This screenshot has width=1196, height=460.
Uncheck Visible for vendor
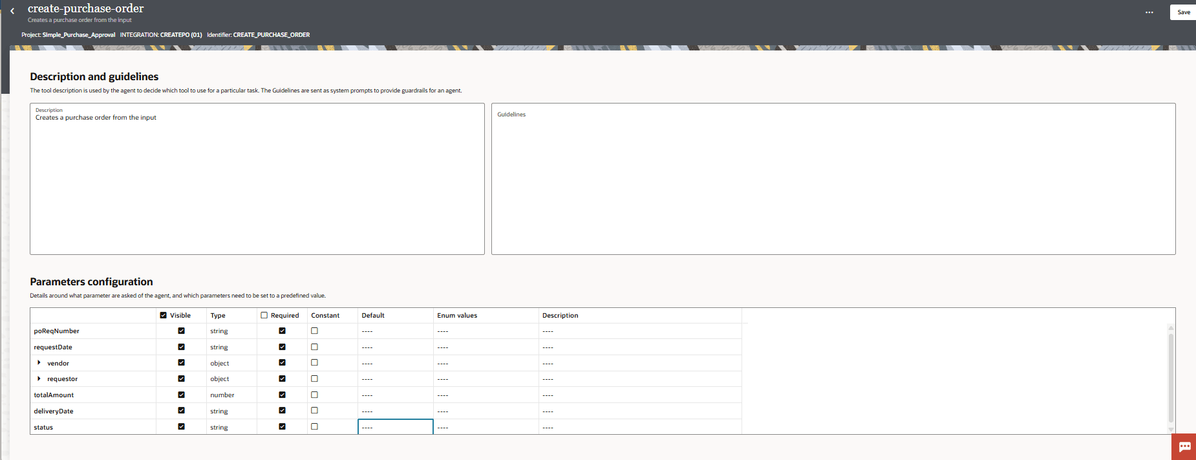tap(182, 363)
